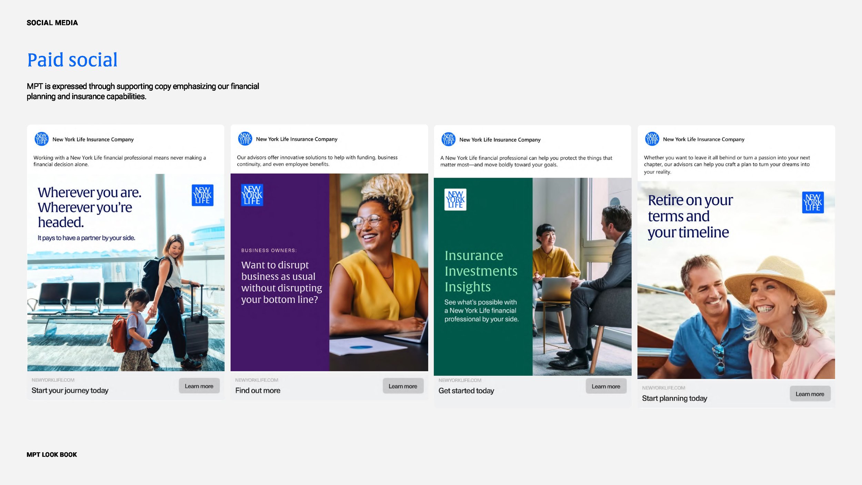Click the caption "Our advisors offer innovative solutions"
The height and width of the screenshot is (485, 862).
317,161
